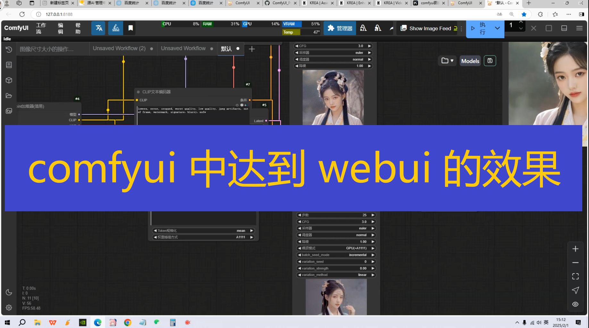Open the Calculator taskbar icon

click(x=173, y=323)
